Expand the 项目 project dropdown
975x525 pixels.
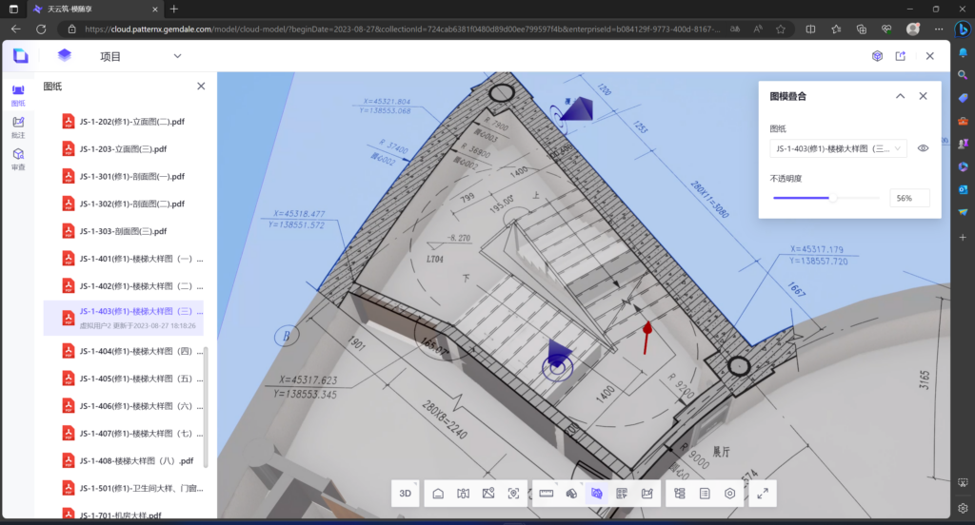tap(177, 56)
